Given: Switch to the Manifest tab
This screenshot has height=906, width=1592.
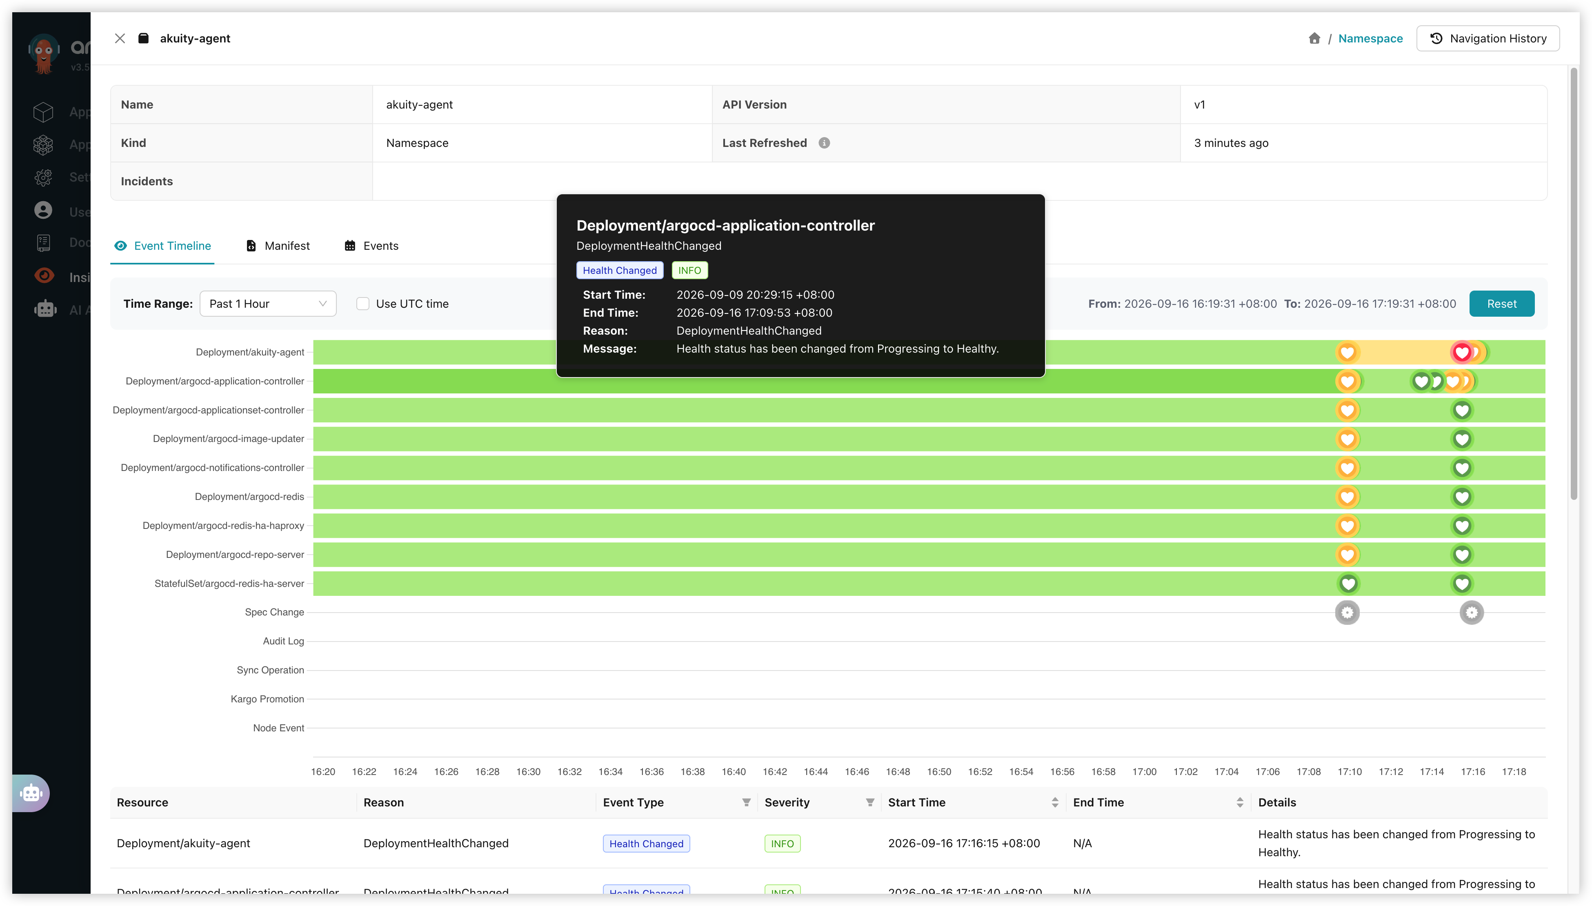Looking at the screenshot, I should pyautogui.click(x=278, y=246).
